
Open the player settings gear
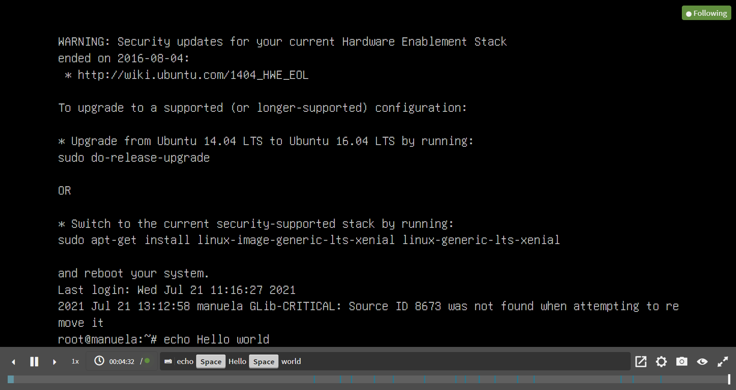661,362
